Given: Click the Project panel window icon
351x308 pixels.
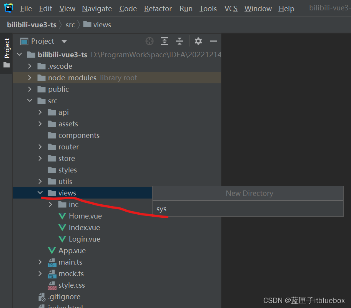Looking at the screenshot, I should (24, 41).
